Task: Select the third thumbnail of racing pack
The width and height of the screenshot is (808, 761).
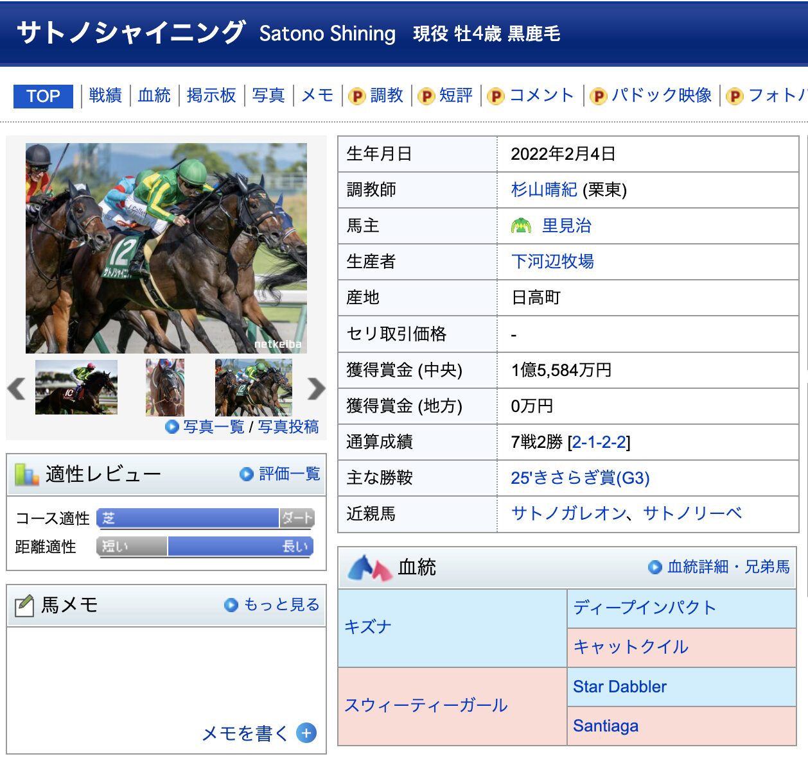Action: pyautogui.click(x=254, y=387)
